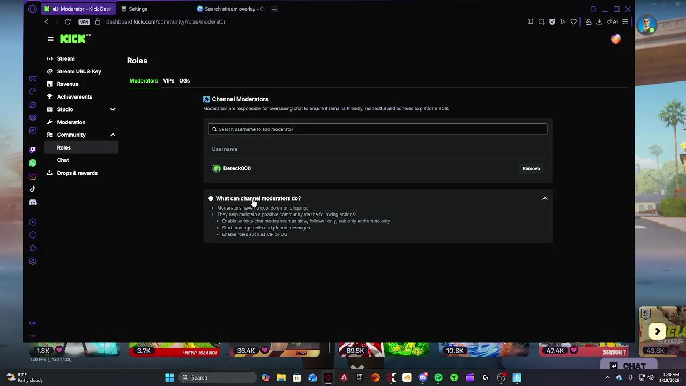Switch to Search stream overlay tab
The image size is (686, 386).
click(x=231, y=9)
